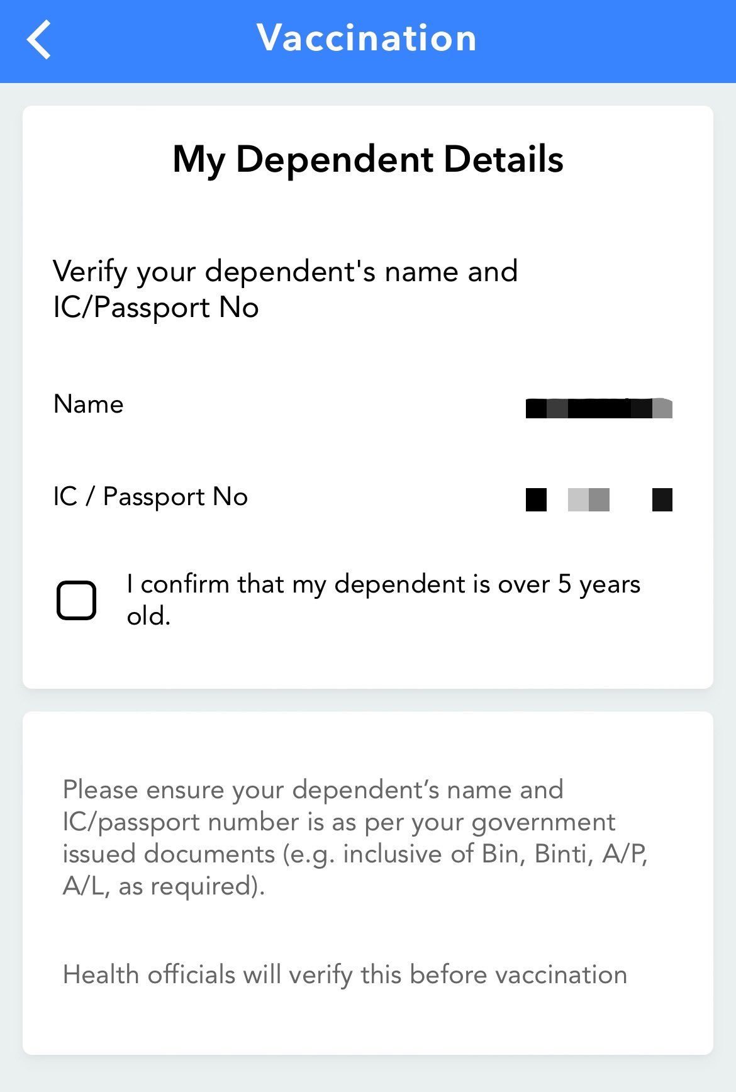Select the redacted dependent name value
The image size is (736, 1092).
point(598,408)
